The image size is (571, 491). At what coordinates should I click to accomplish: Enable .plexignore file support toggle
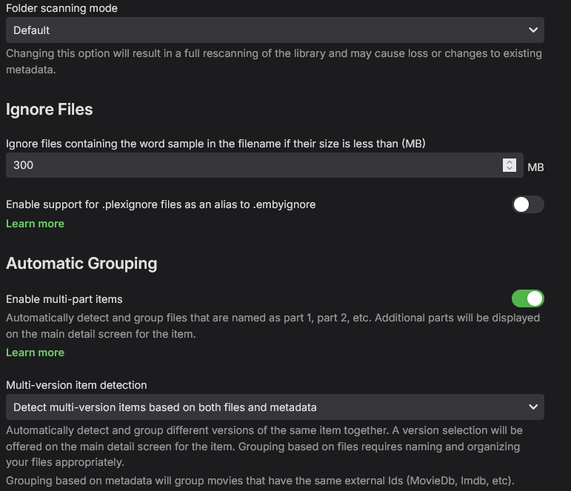pos(528,204)
